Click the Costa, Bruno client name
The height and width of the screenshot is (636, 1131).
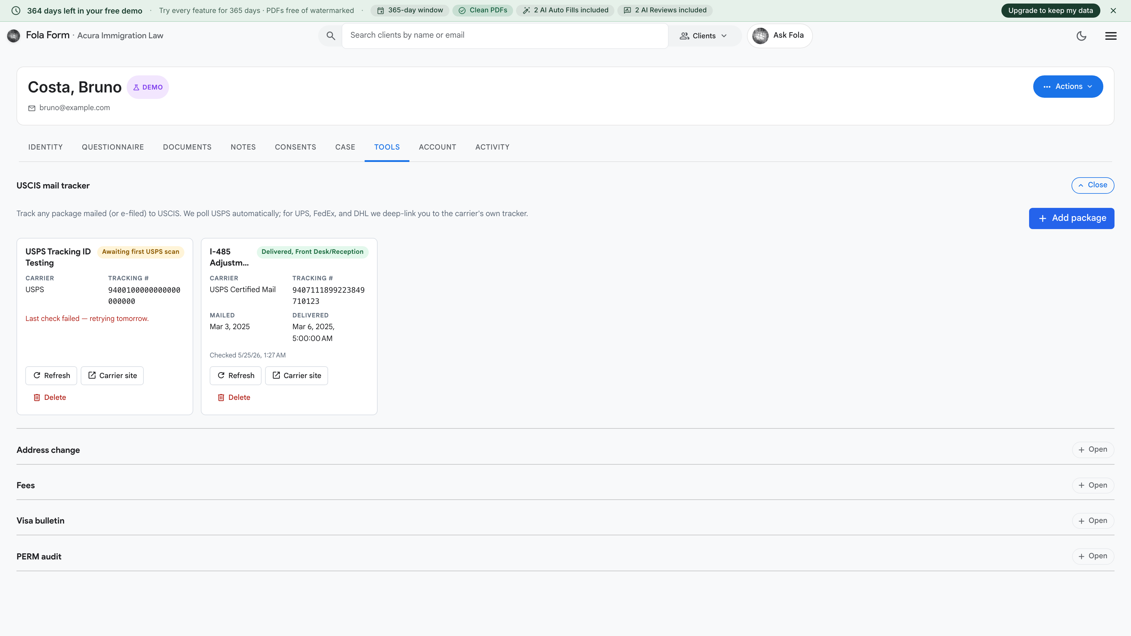click(75, 87)
